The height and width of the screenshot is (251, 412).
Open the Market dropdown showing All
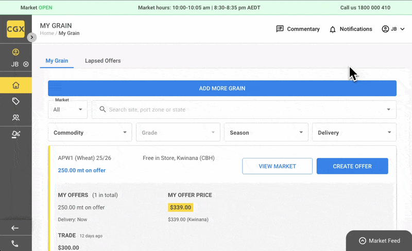click(x=68, y=110)
